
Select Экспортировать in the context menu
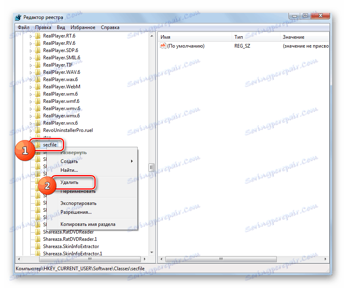click(x=92, y=203)
